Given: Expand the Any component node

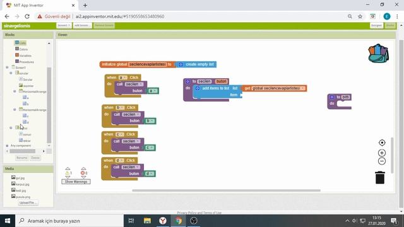Looking at the screenshot, I should (7, 146).
